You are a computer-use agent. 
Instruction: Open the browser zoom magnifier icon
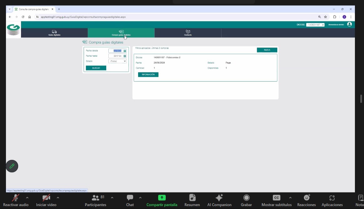click(320, 17)
